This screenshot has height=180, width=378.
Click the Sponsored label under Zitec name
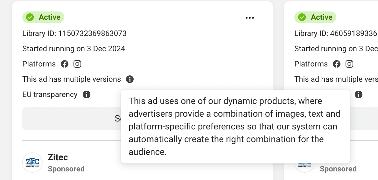pyautogui.click(x=66, y=169)
